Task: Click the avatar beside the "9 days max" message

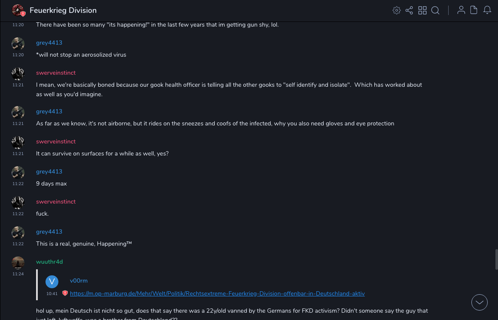Action: (18, 173)
